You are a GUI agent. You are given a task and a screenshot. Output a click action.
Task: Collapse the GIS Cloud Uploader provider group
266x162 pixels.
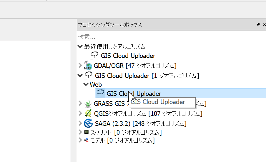(x=80, y=75)
